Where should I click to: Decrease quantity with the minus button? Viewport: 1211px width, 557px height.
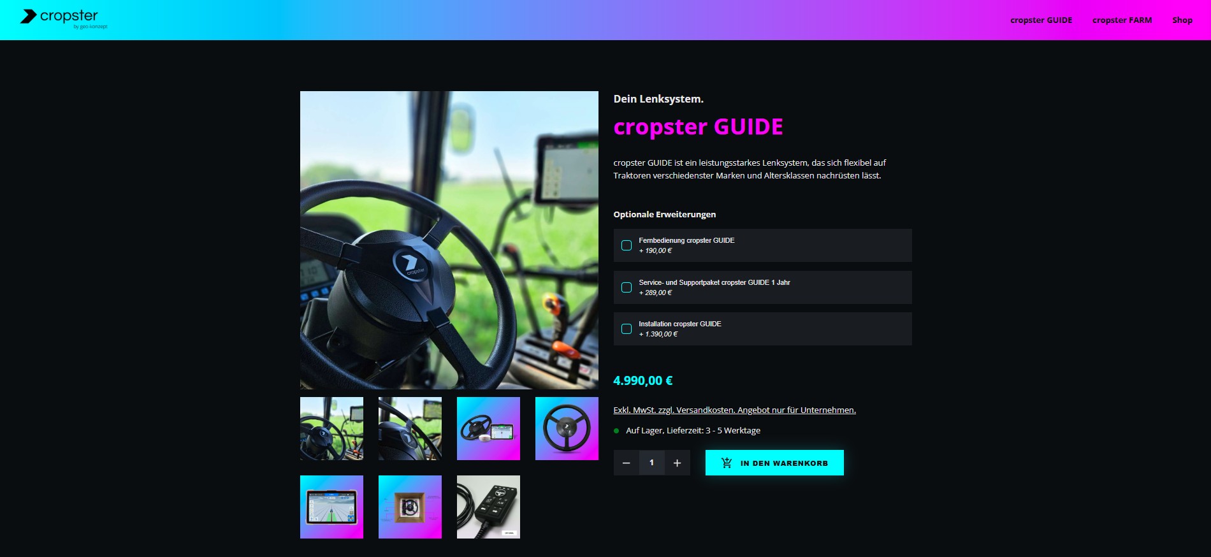pos(626,463)
